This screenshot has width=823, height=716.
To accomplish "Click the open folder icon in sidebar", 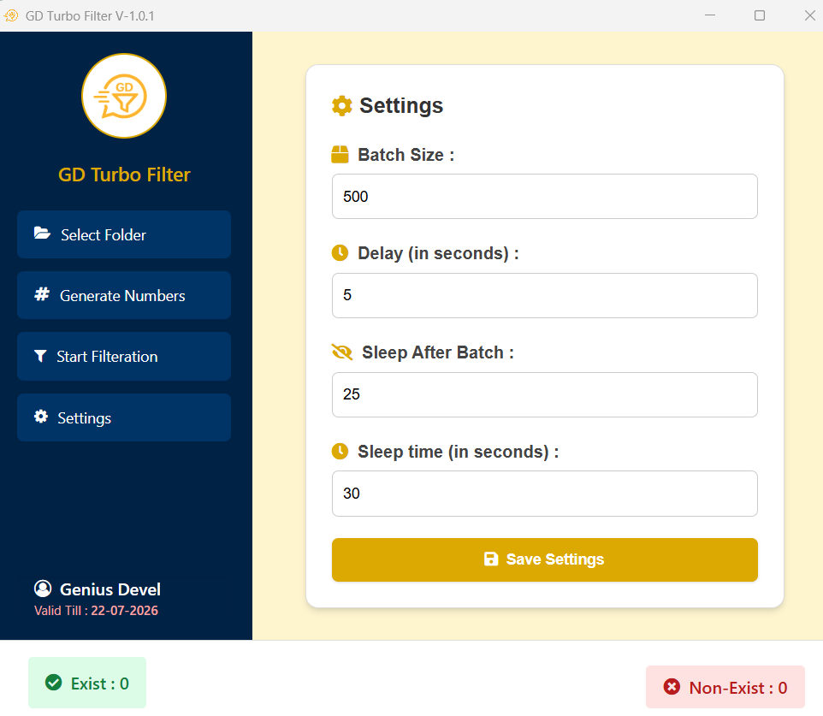I will point(42,234).
